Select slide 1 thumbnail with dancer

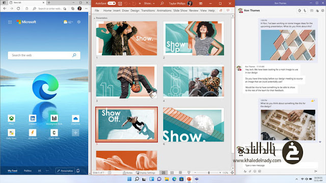126,38
